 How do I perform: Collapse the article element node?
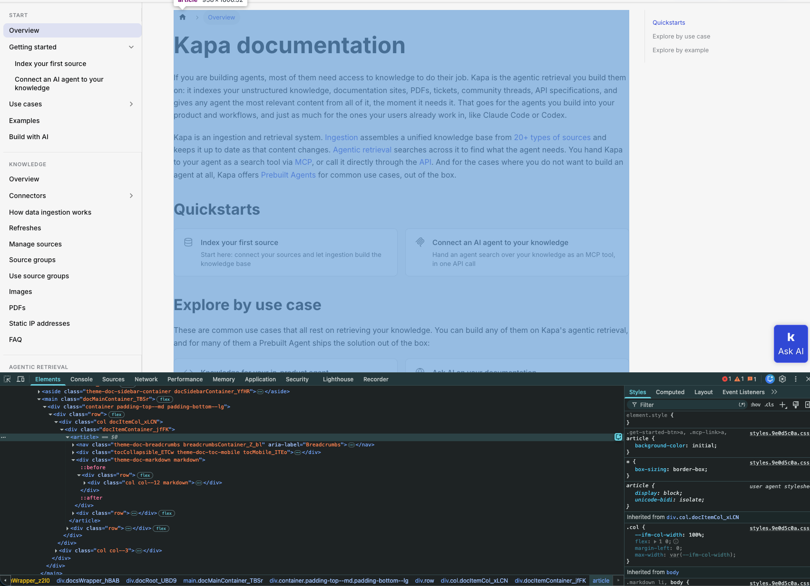(x=68, y=437)
